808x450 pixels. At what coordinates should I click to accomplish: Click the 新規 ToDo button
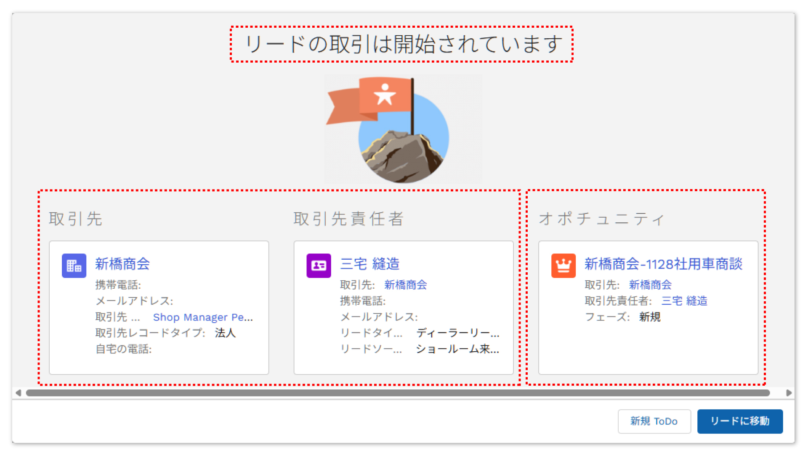coord(654,421)
